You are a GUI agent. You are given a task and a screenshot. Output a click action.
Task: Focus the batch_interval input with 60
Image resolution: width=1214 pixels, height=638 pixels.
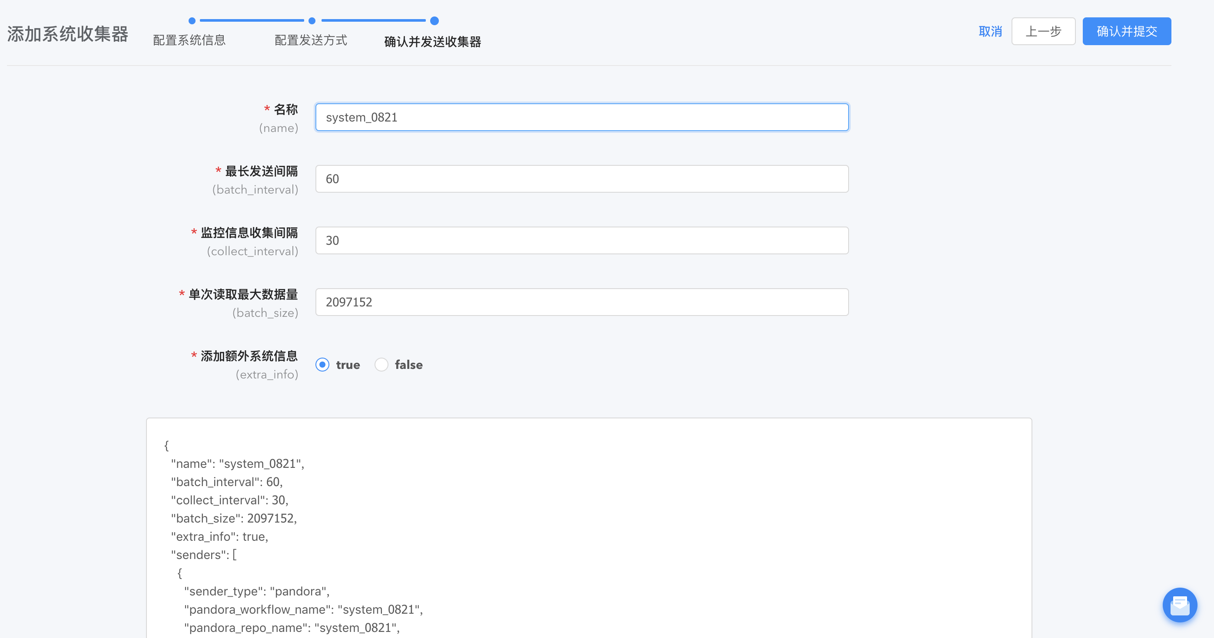[582, 179]
